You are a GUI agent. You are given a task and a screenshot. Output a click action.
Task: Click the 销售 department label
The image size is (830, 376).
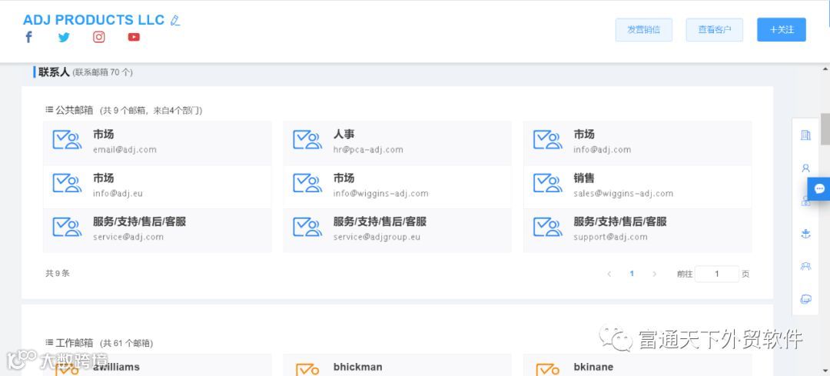pos(584,178)
